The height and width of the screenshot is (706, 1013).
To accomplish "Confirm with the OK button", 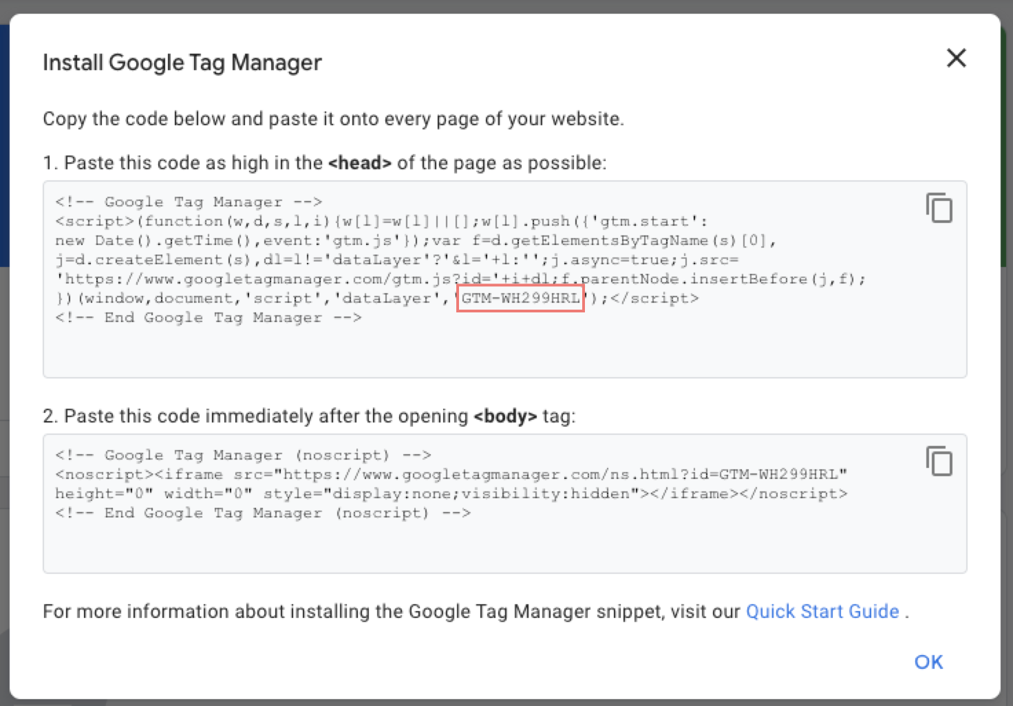I will (928, 662).
